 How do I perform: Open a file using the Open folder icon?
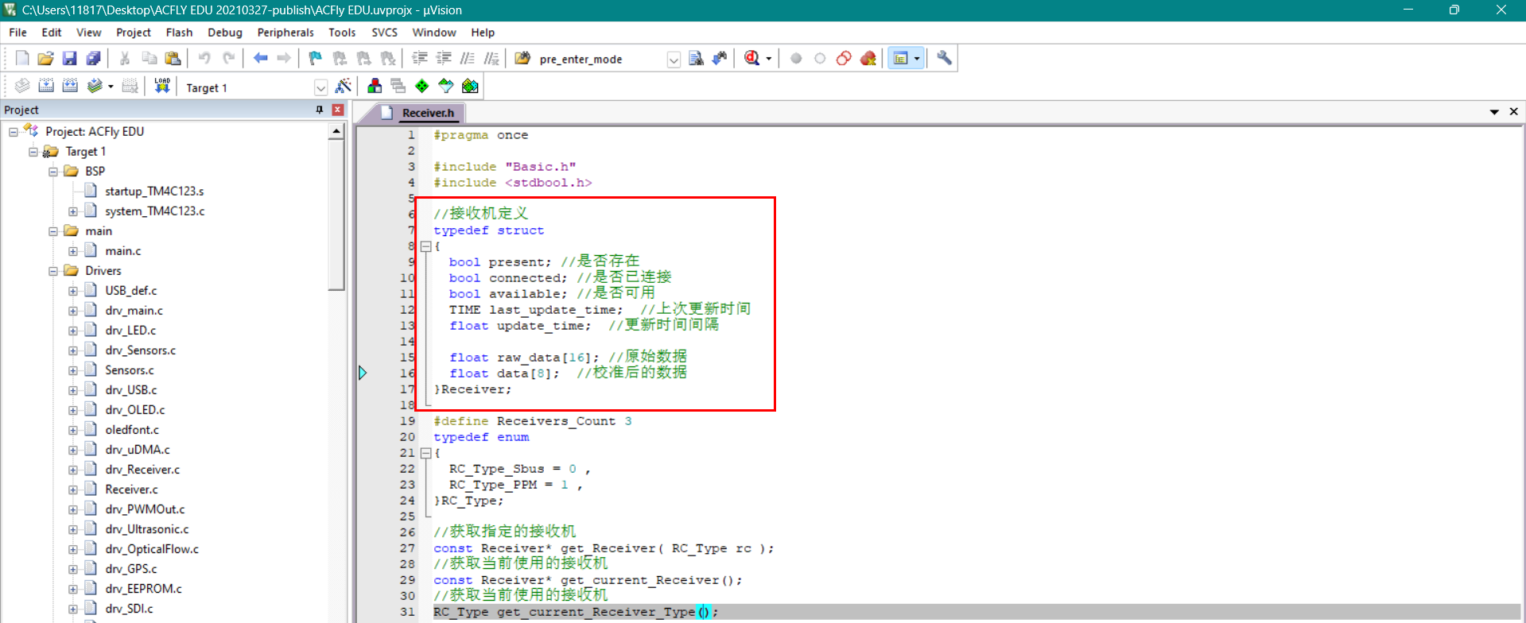(x=46, y=58)
